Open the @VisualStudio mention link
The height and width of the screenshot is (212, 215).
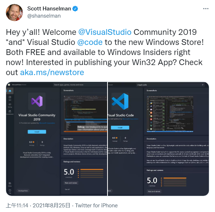105,32
